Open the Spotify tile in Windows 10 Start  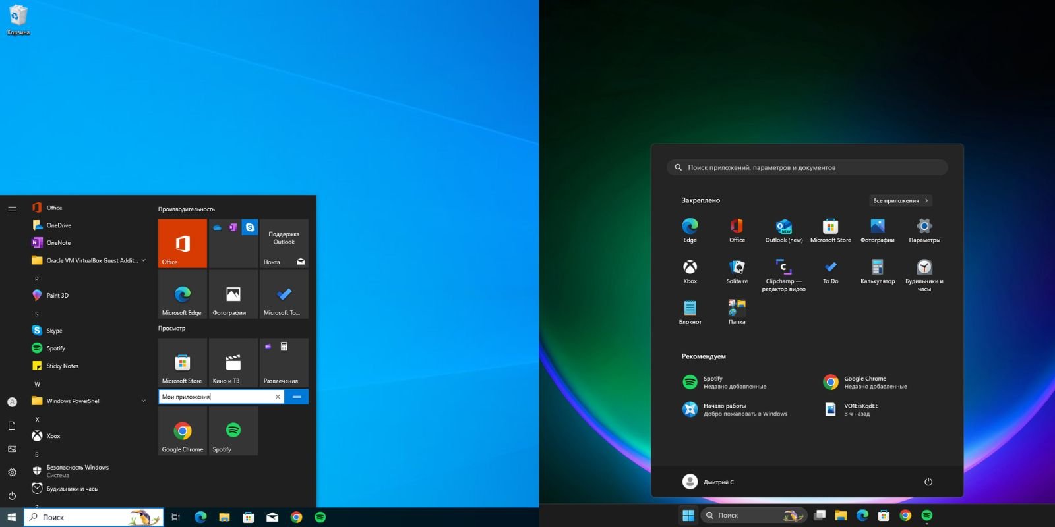point(233,431)
